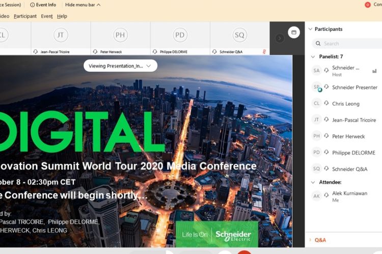Collapse the Participants panel
This screenshot has height=254, width=382.
click(310, 29)
